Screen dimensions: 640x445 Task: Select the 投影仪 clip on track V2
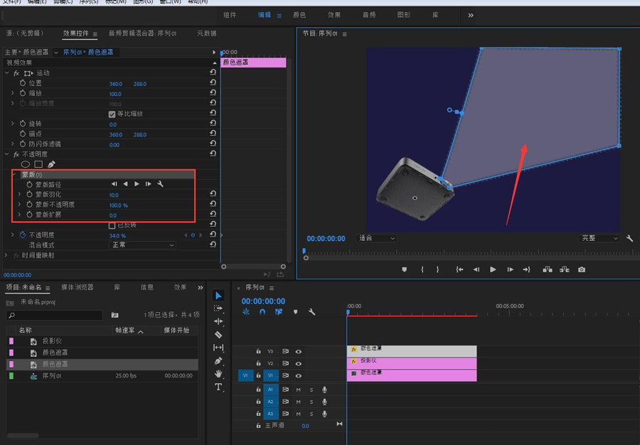(411, 363)
